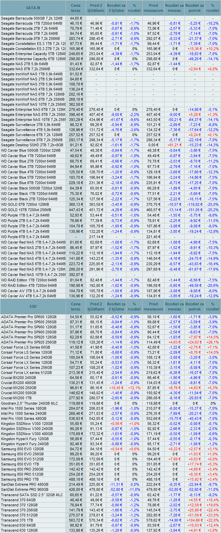Select WD GOLD 8TB 7200ot 128MB row name
The width and height of the screenshot is (221, 533).
[x=25, y=204]
